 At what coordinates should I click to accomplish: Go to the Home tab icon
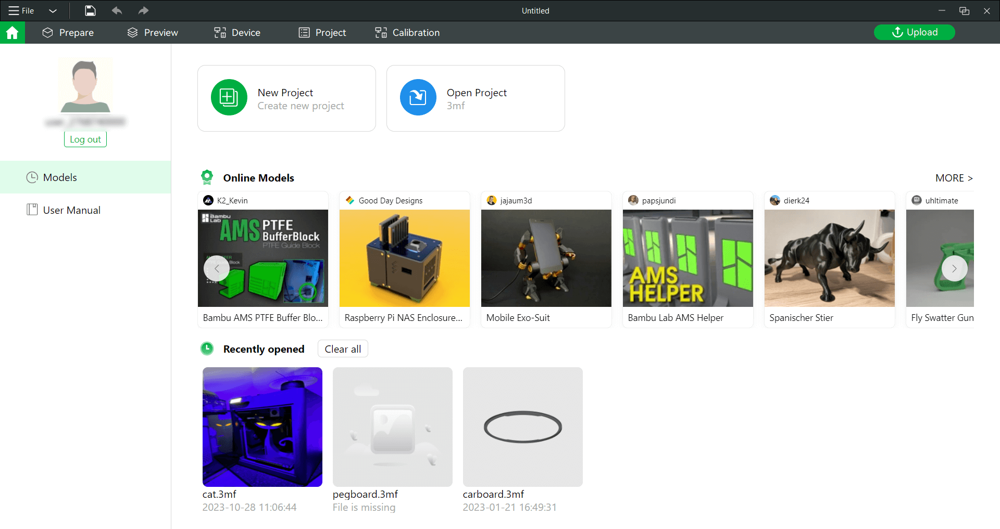click(x=12, y=33)
